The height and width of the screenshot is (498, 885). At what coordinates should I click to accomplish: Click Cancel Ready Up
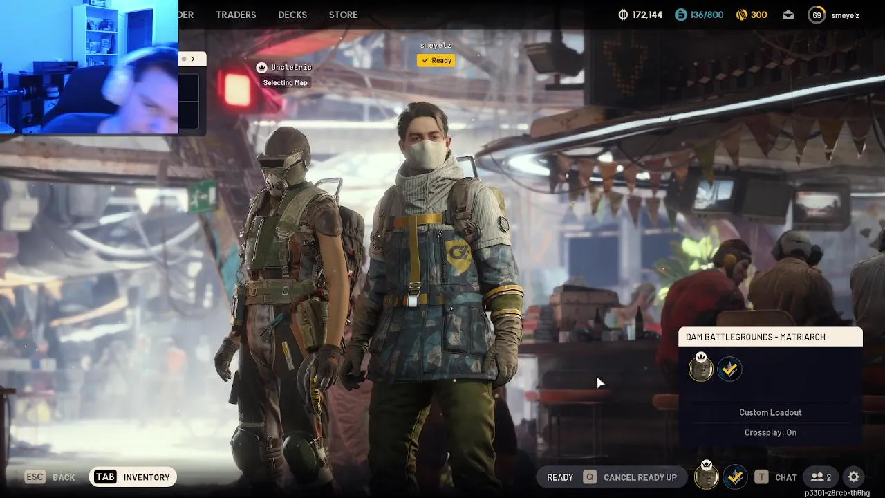[640, 477]
